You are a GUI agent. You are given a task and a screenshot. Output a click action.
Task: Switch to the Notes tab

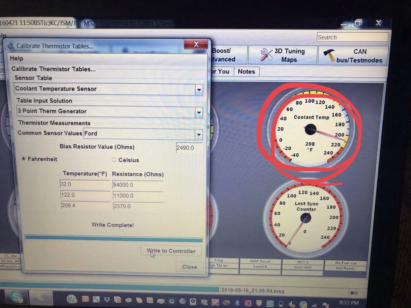[x=246, y=72]
